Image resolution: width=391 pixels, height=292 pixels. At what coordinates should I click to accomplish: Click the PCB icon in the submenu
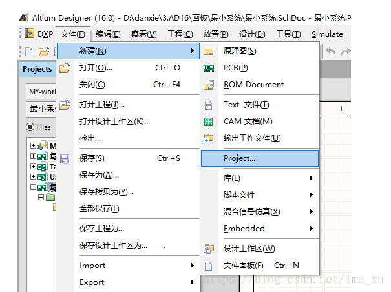click(x=209, y=68)
